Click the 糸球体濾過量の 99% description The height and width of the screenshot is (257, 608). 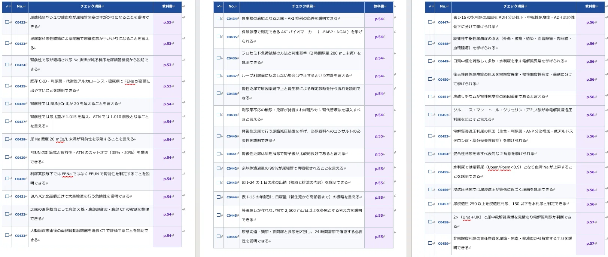tap(292, 168)
